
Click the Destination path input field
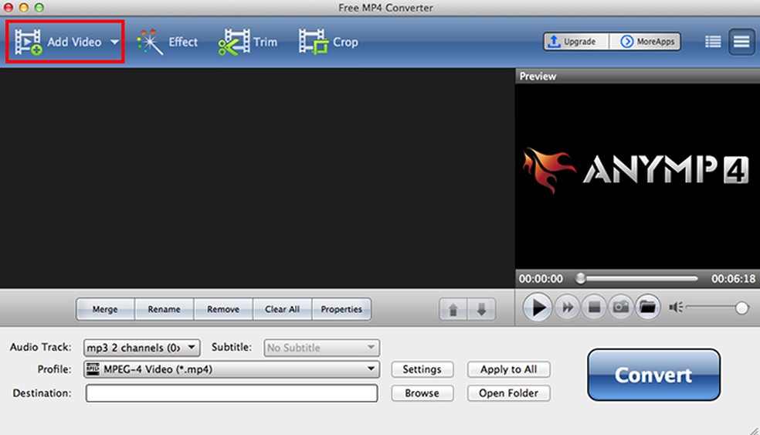tap(232, 393)
